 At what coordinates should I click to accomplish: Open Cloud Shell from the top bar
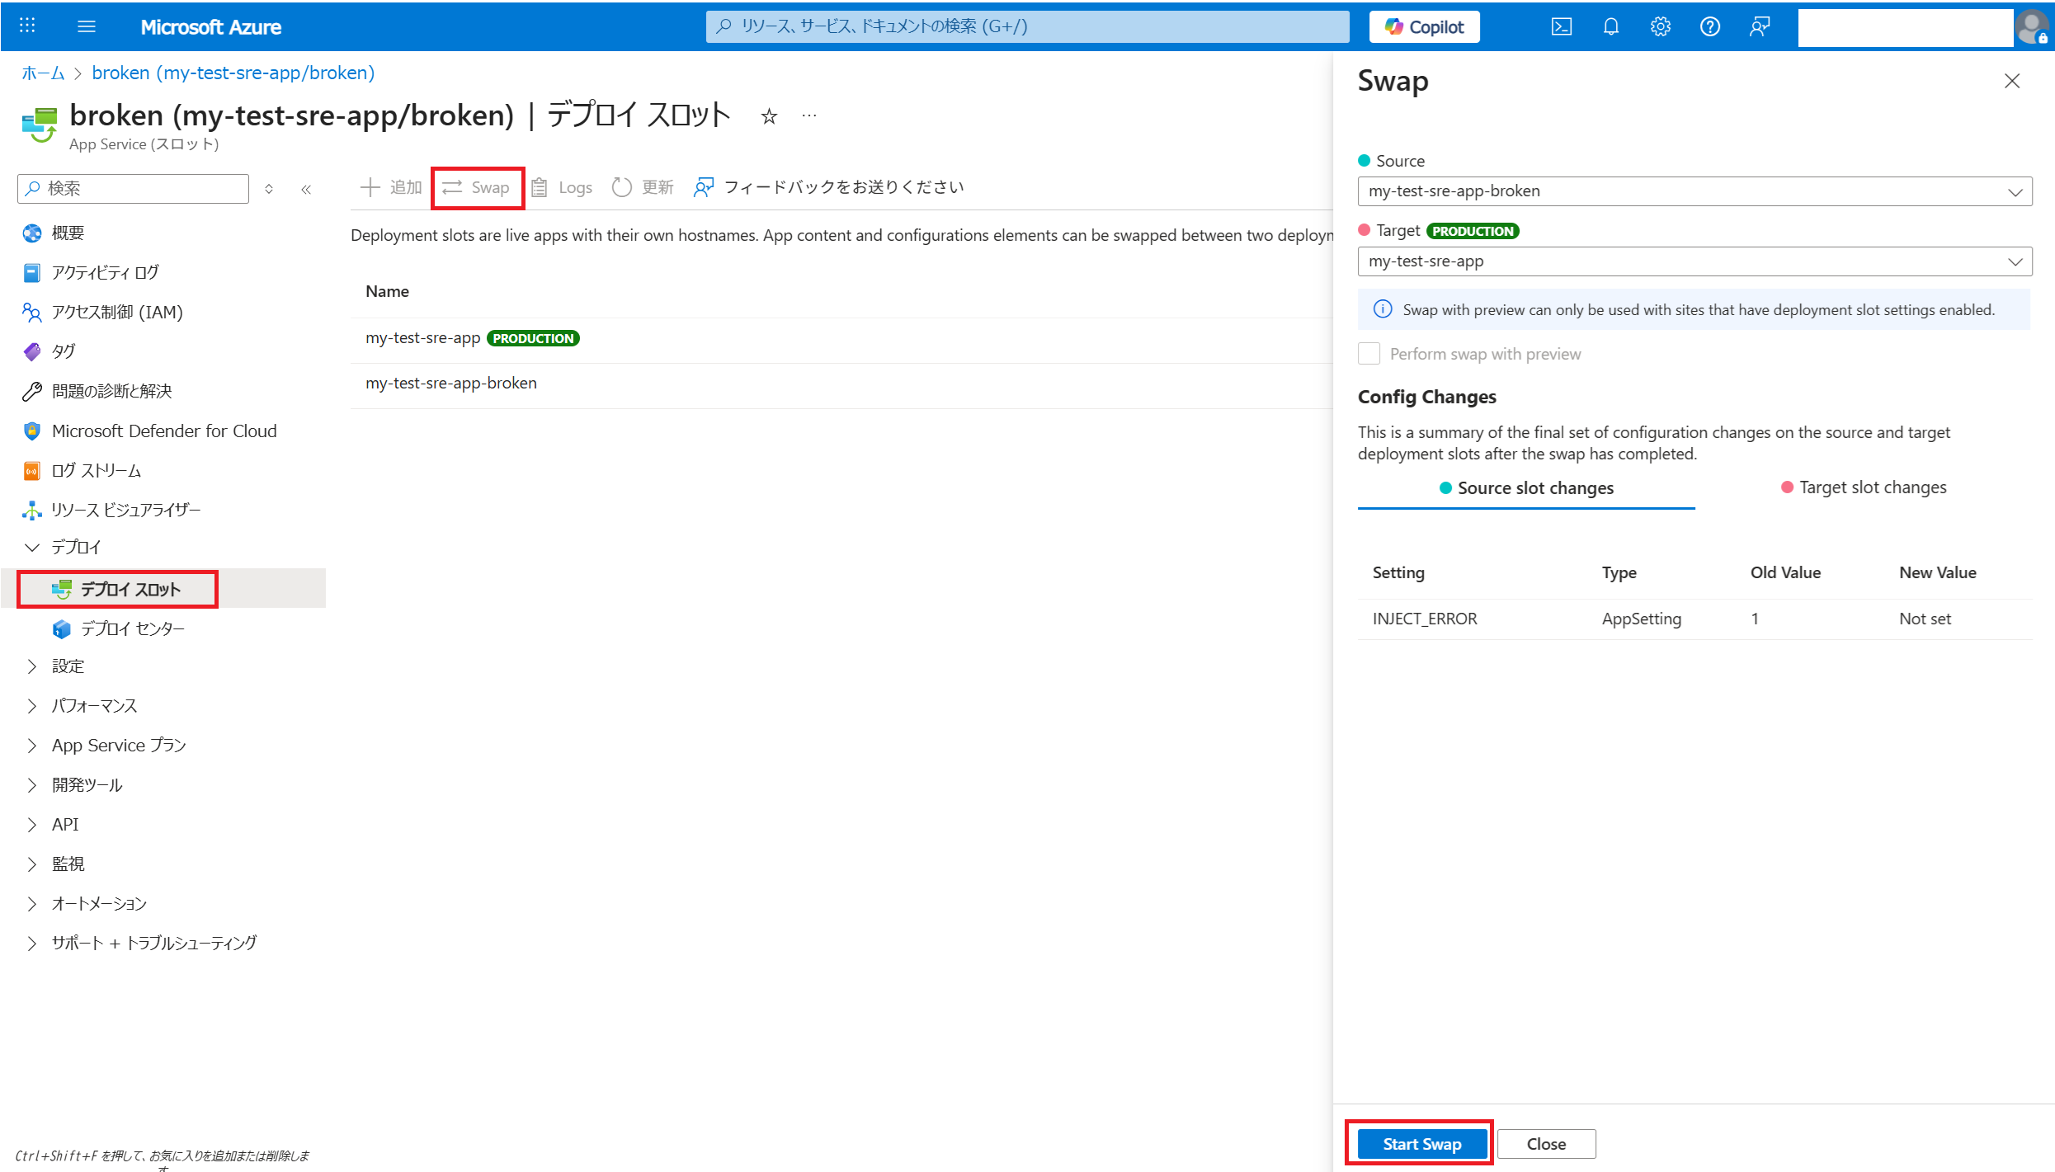click(1561, 26)
